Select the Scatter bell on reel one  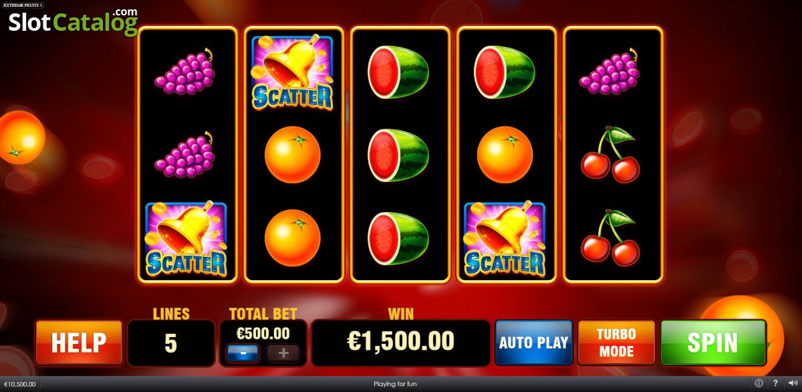click(186, 240)
